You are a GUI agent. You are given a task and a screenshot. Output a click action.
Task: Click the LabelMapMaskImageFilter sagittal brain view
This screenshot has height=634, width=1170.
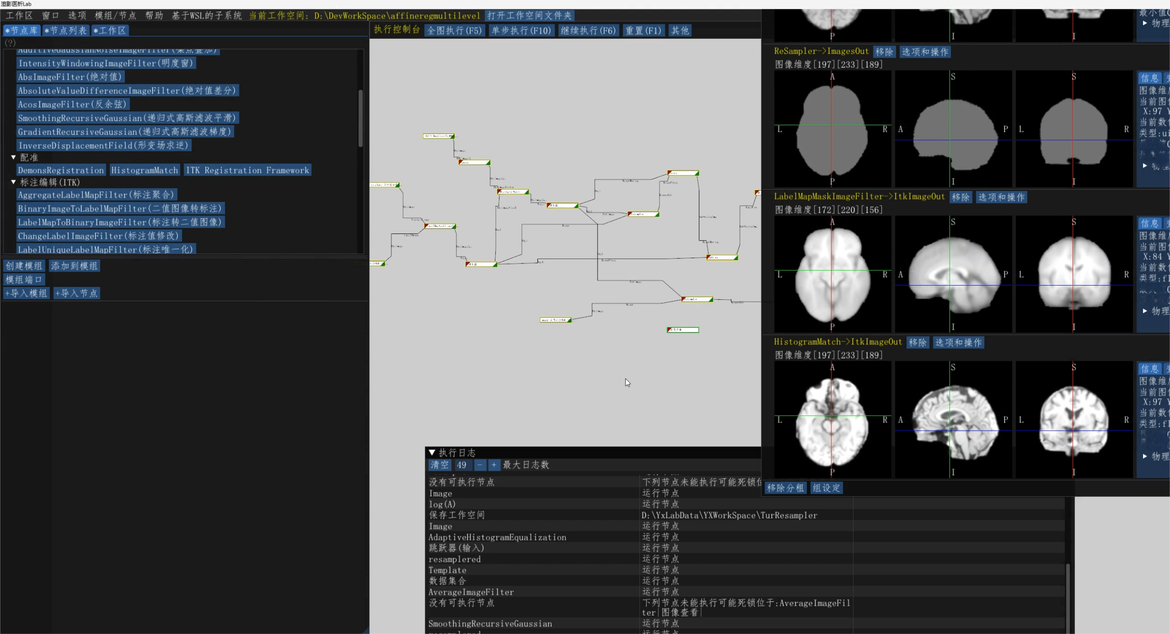click(x=953, y=275)
